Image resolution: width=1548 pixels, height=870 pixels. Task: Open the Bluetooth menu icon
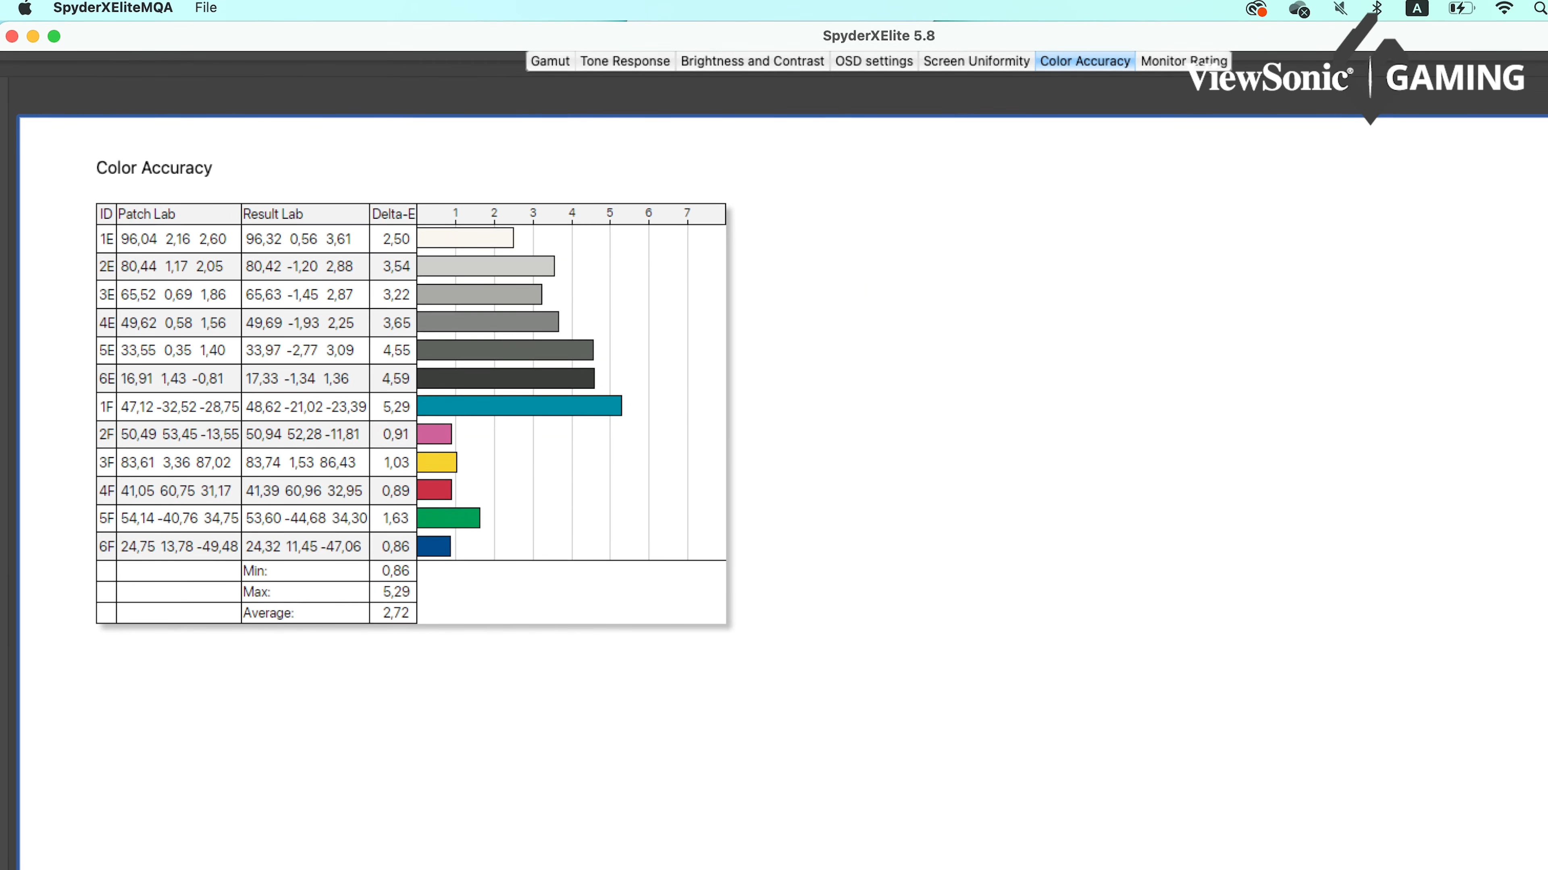[1377, 8]
